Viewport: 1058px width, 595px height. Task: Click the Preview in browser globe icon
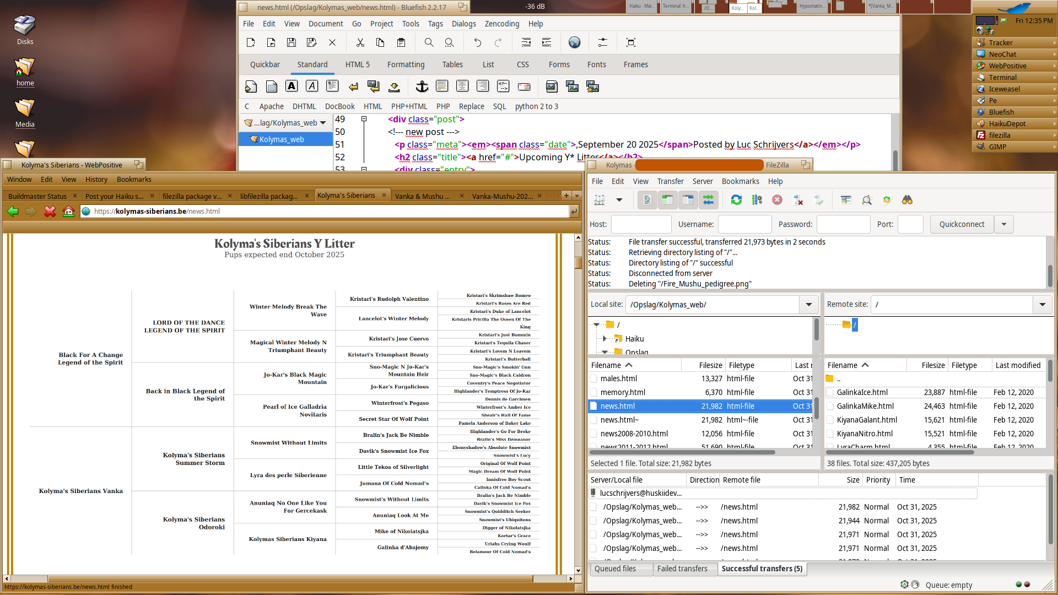pyautogui.click(x=574, y=42)
